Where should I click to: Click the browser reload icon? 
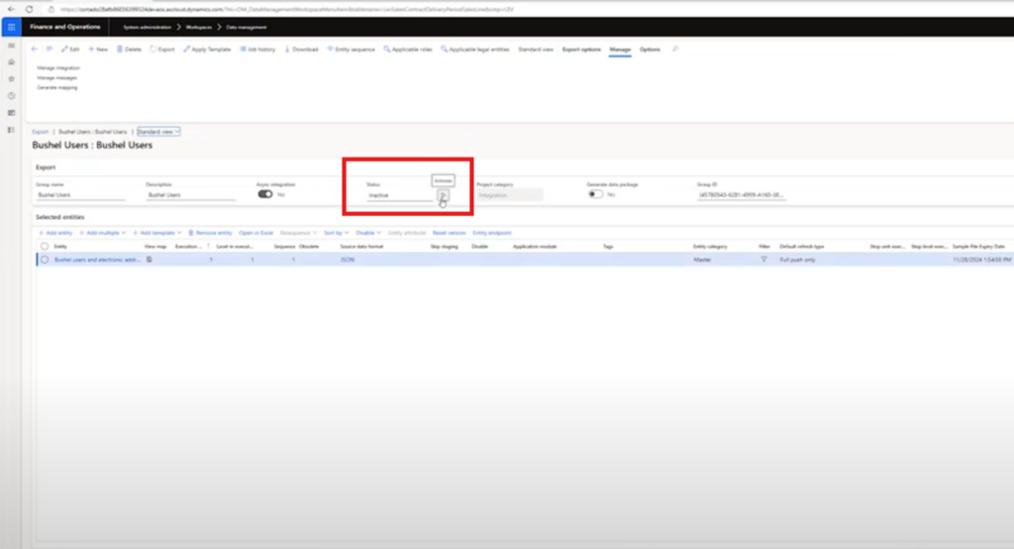pyautogui.click(x=29, y=8)
